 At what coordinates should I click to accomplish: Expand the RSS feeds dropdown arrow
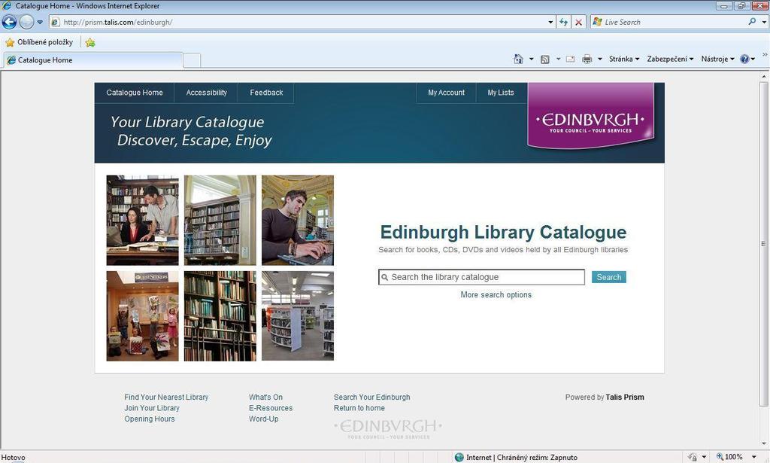(x=558, y=59)
